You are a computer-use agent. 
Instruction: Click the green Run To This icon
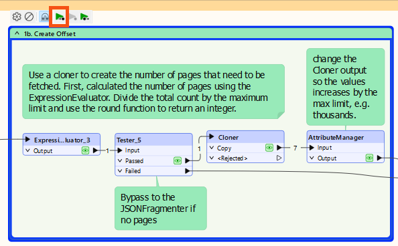[60, 17]
